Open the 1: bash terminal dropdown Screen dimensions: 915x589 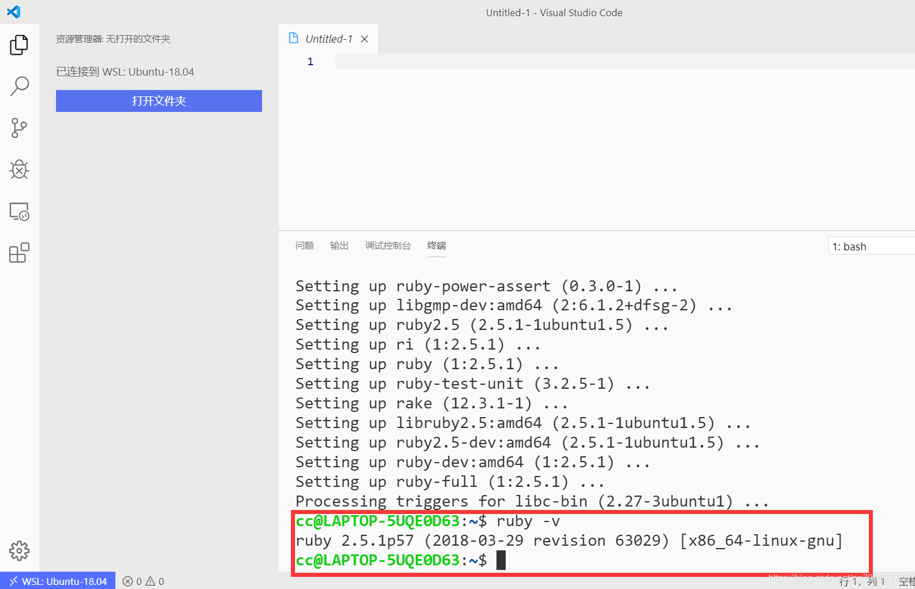(x=872, y=246)
